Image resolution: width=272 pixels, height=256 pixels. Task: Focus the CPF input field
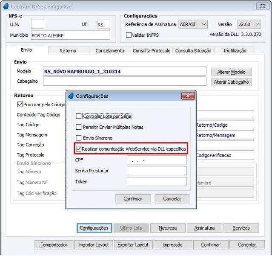(x=157, y=160)
